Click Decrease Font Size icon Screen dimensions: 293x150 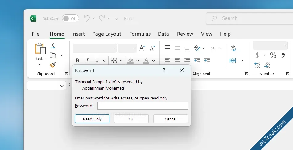click(x=152, y=48)
